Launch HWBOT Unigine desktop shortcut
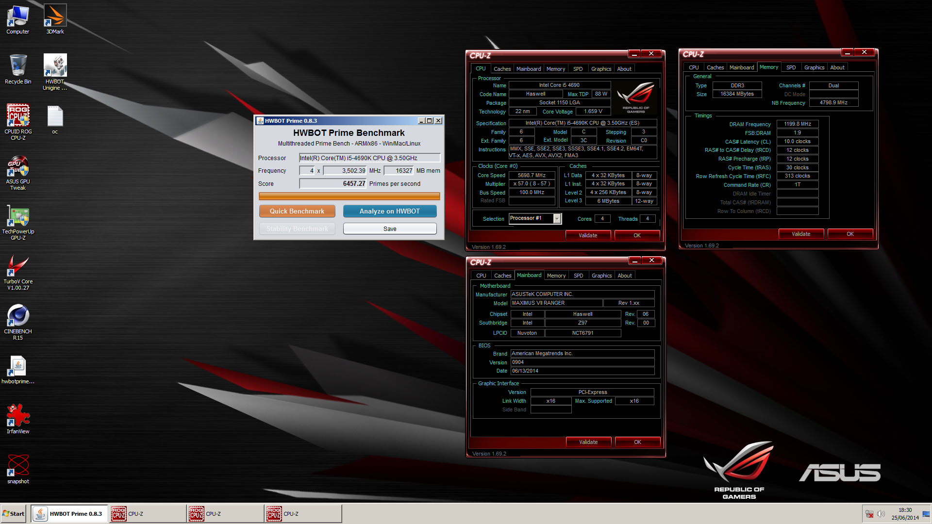932x524 pixels. tap(55, 72)
